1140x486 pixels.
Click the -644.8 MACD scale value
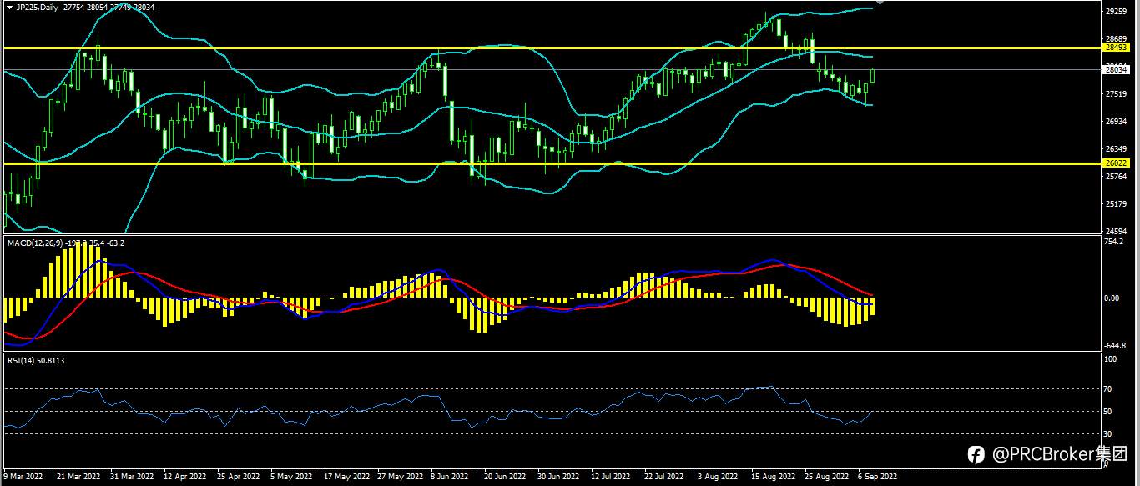(x=1115, y=345)
